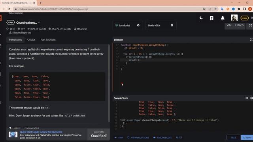Screen dimensions: 253x142
Task: Switch to the Past Solutions tab
Action: click(x=48, y=39)
